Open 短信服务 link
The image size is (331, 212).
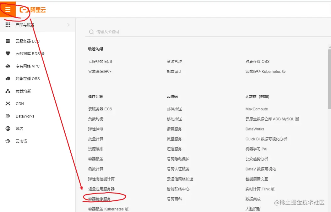click(x=174, y=149)
